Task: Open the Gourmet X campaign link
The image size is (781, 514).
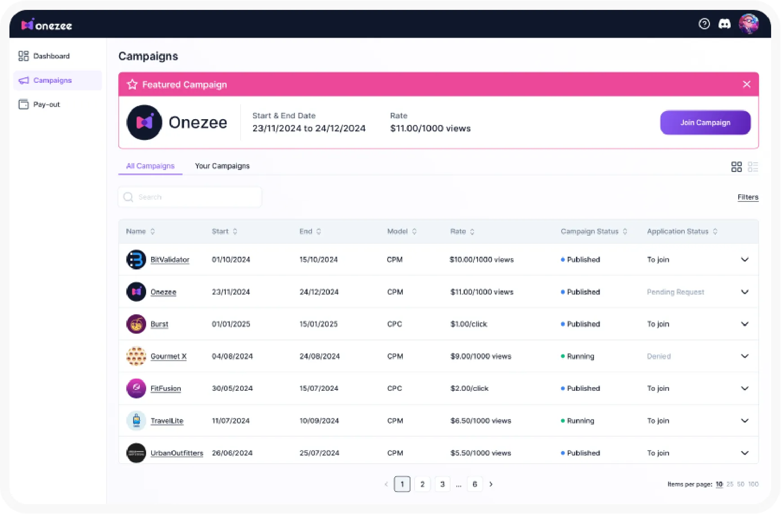Action: (169, 356)
